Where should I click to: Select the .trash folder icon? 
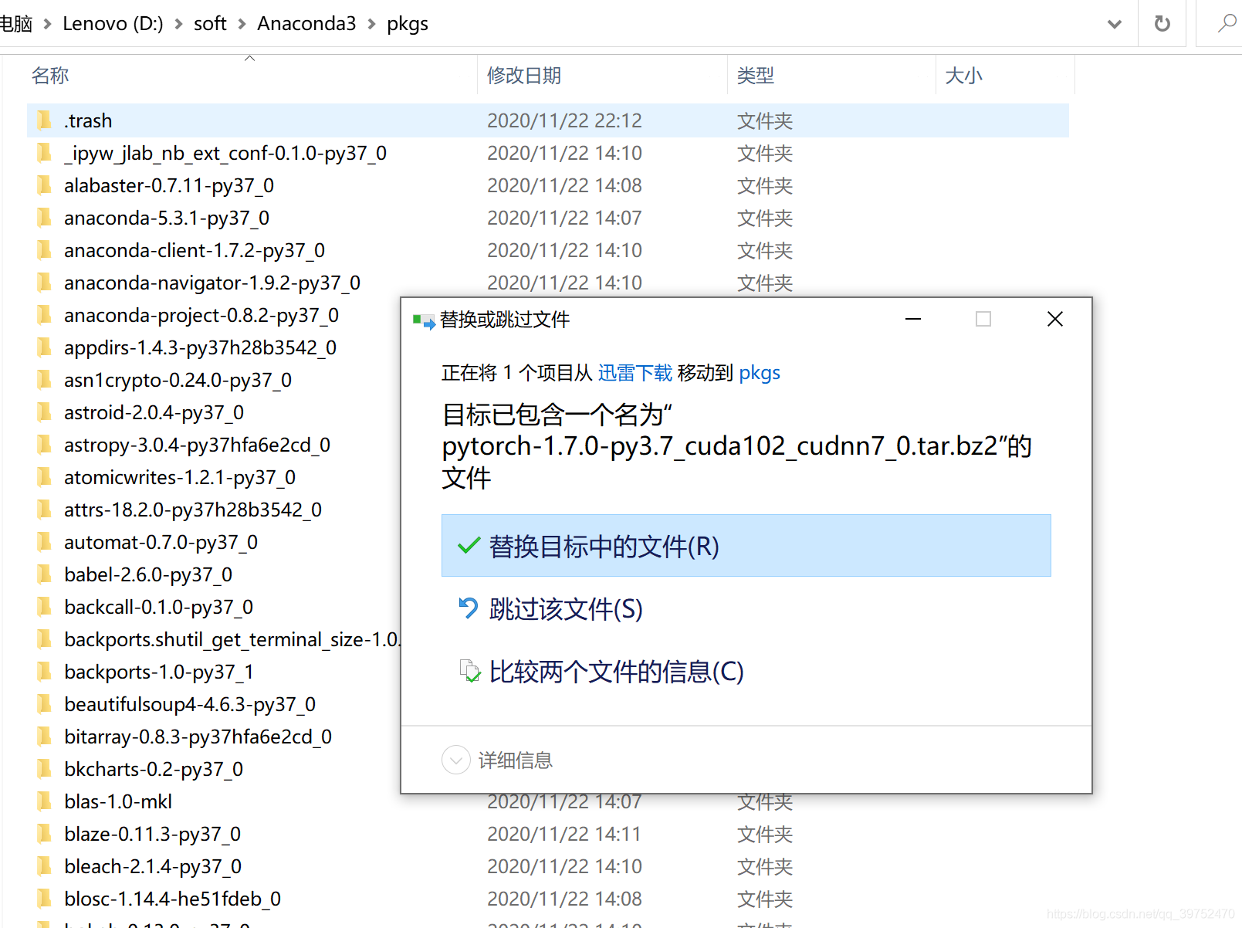pos(45,120)
